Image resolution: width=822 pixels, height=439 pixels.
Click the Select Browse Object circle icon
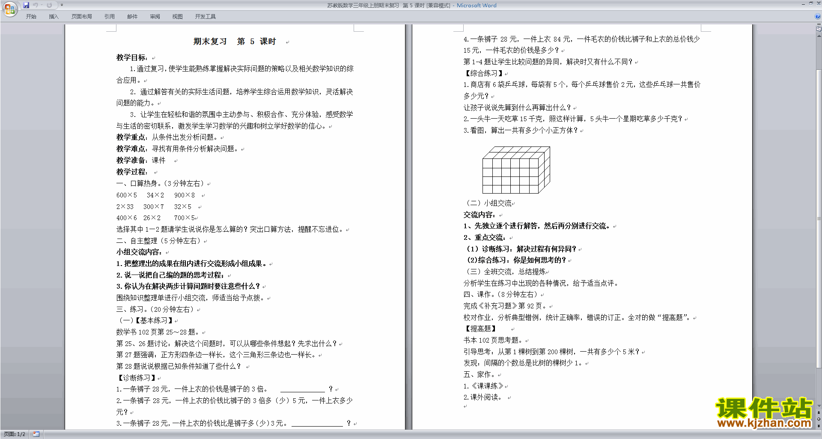point(819,419)
